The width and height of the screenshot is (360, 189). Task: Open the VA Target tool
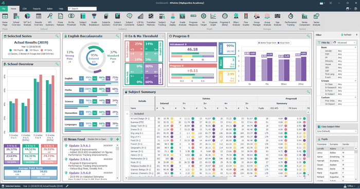(x=204, y=20)
